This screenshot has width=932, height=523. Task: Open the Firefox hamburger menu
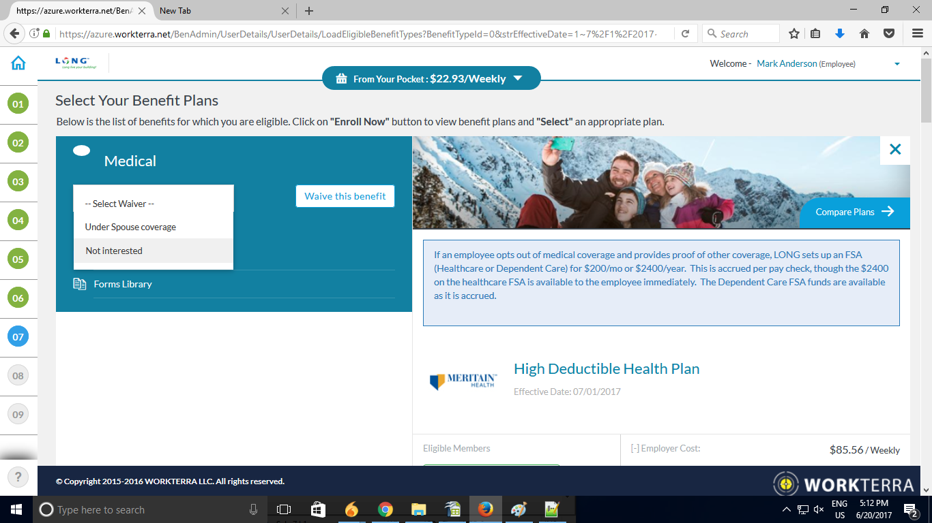[x=918, y=33]
